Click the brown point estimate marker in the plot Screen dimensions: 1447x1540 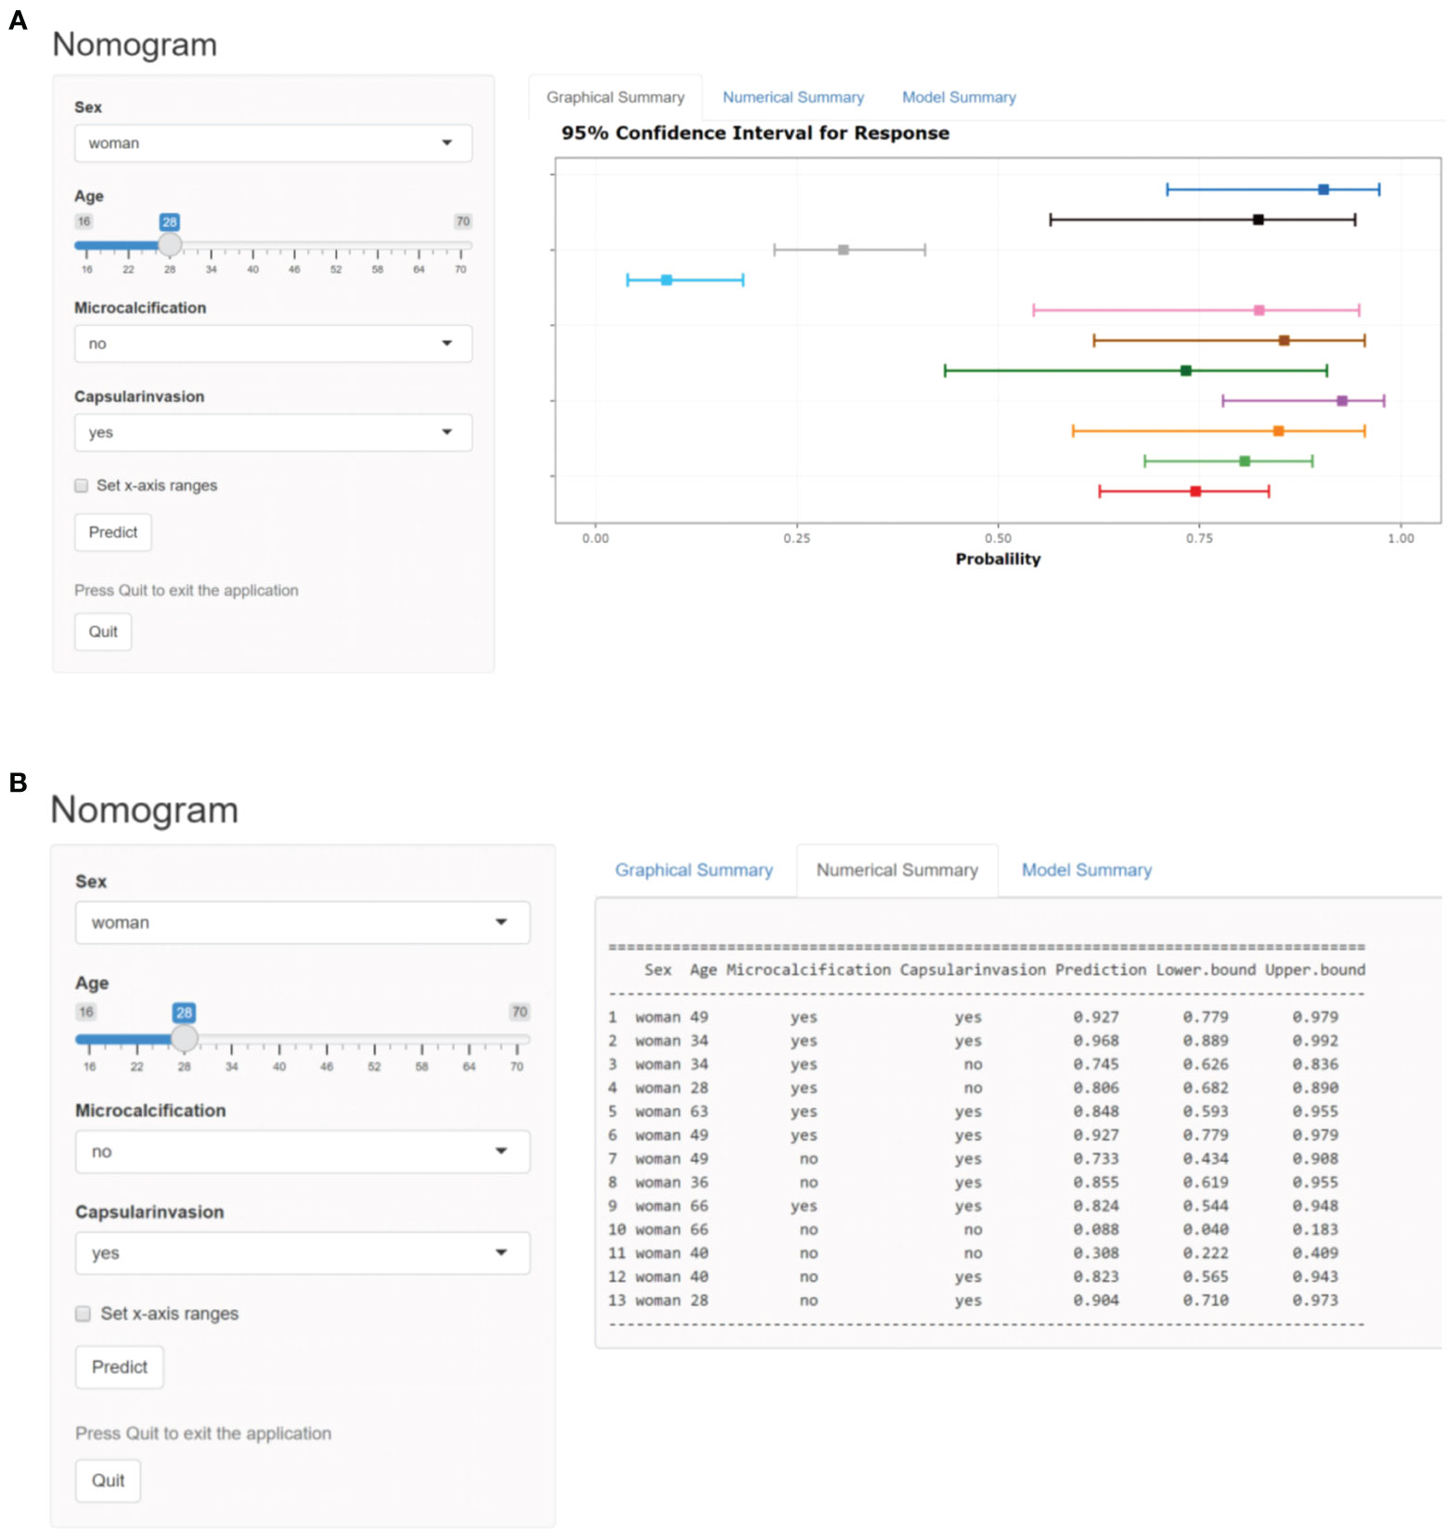[1285, 341]
